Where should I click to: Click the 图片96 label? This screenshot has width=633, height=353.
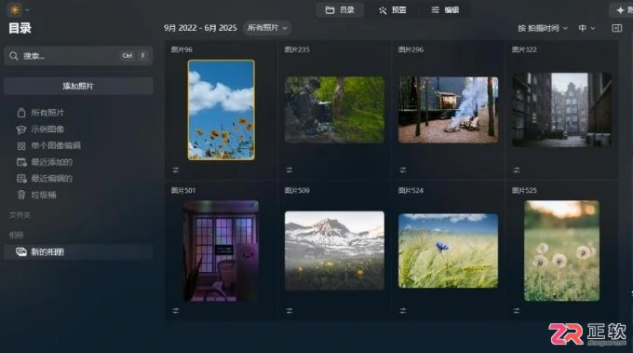(x=182, y=49)
